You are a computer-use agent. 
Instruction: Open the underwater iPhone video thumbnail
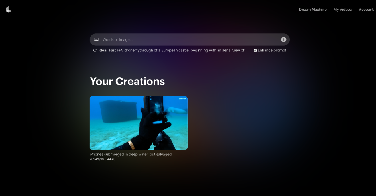pyautogui.click(x=139, y=123)
